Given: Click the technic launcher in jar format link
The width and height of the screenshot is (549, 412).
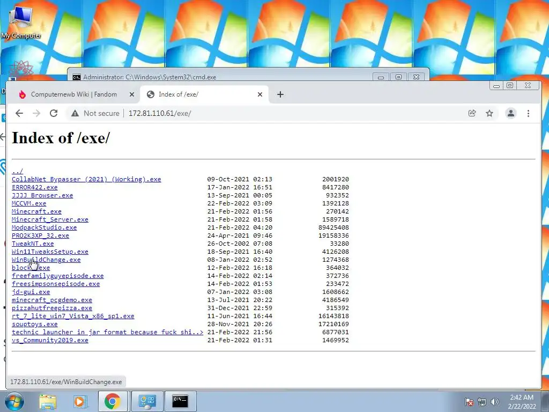Looking at the screenshot, I should [107, 332].
